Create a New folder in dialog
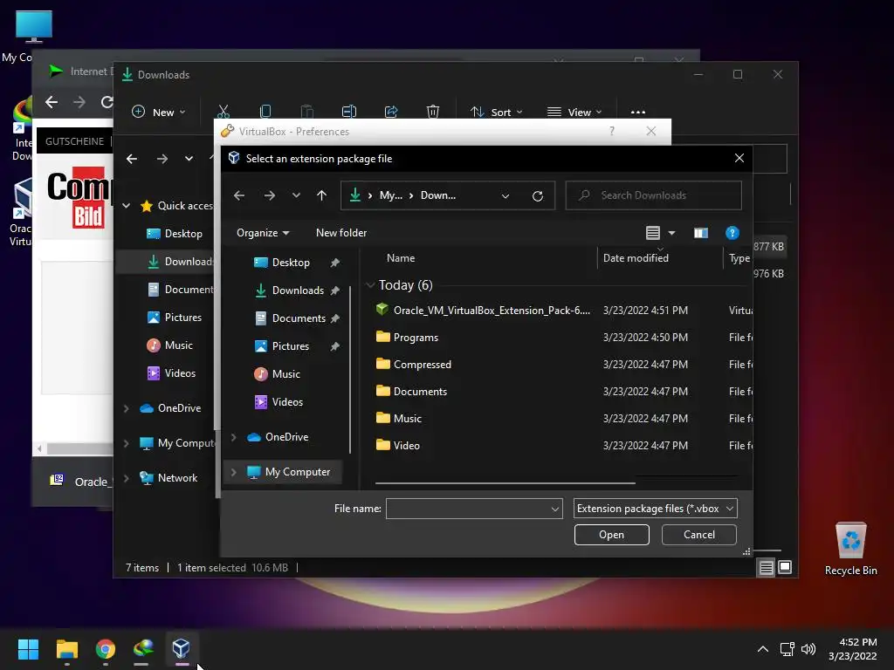Viewport: 894px width, 670px height. point(341,232)
